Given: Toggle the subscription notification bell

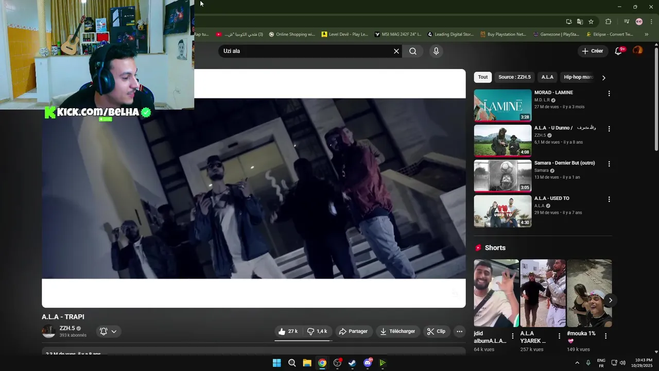Looking at the screenshot, I should (109, 331).
